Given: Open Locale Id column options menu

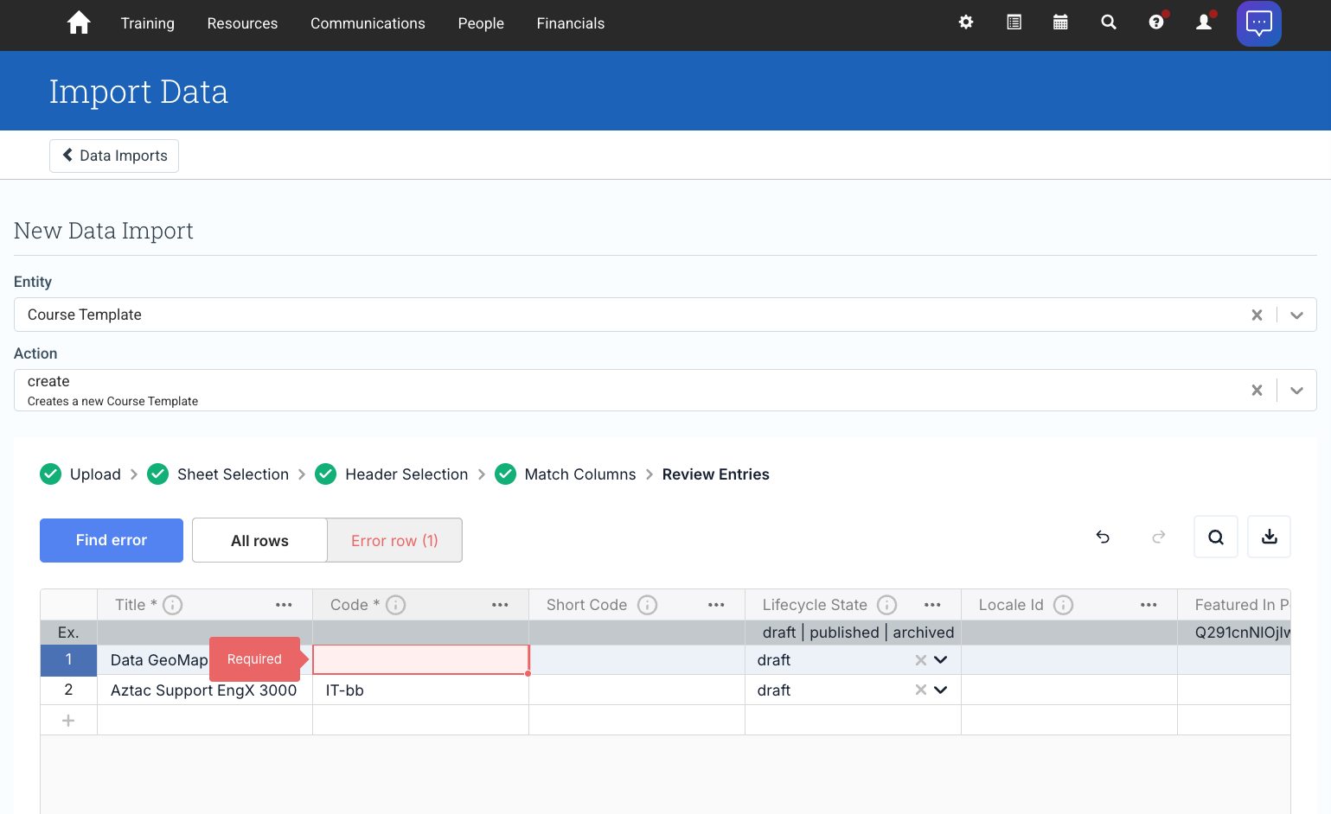Looking at the screenshot, I should pyautogui.click(x=1149, y=605).
